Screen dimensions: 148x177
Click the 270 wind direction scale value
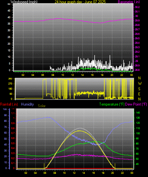10,84
